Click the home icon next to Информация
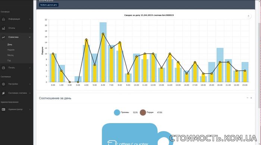Image resolution: width=261 pixels, height=145 pixels. [x=3, y=19]
